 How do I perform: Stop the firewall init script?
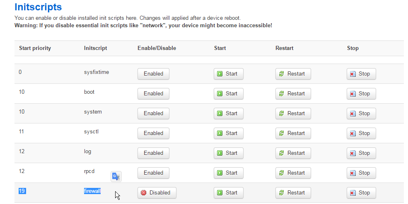pos(361,193)
